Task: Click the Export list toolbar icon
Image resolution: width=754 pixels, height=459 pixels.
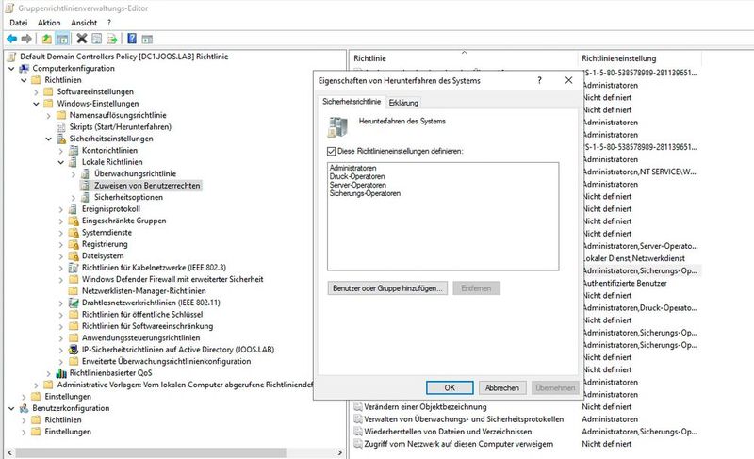Action: [111, 39]
